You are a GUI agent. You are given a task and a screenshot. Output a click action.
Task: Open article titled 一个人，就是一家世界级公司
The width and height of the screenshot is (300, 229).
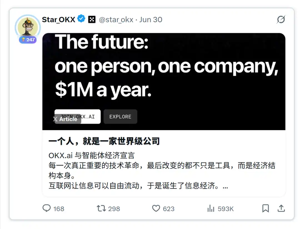tap(104, 141)
